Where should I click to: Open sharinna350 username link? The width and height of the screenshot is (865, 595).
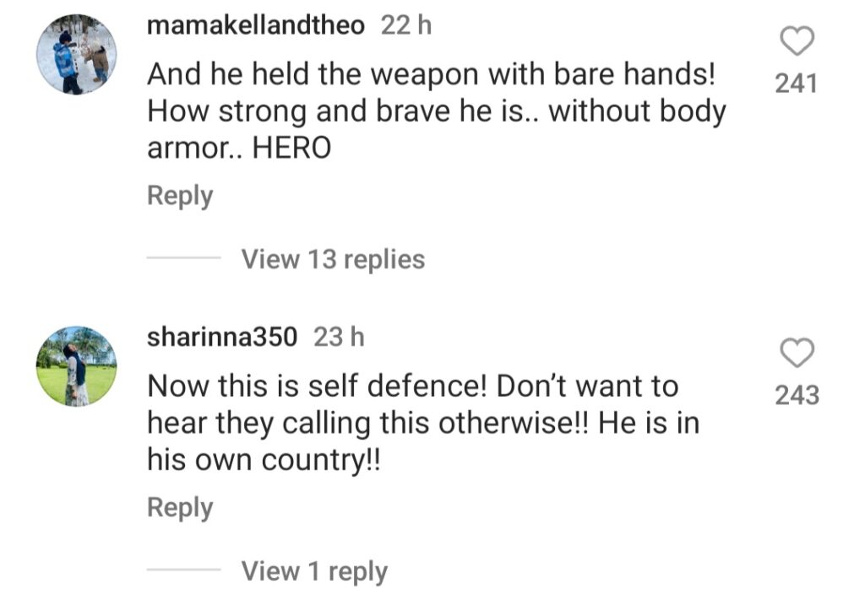coord(222,337)
